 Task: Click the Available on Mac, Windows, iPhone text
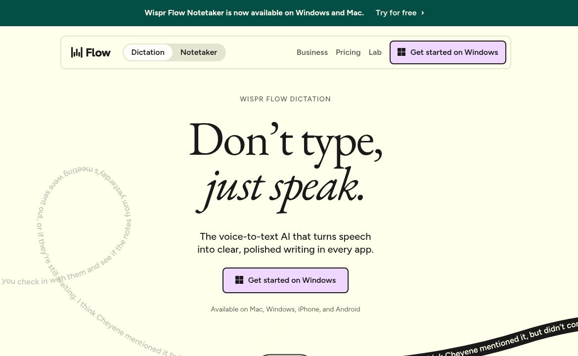coord(285,309)
